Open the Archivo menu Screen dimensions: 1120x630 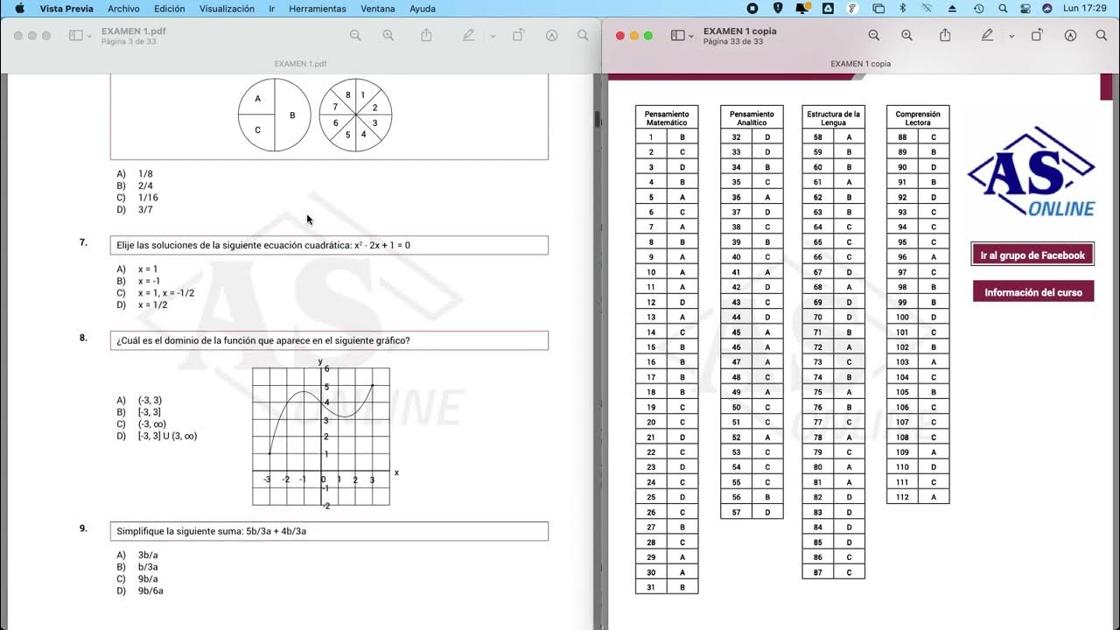pos(123,9)
